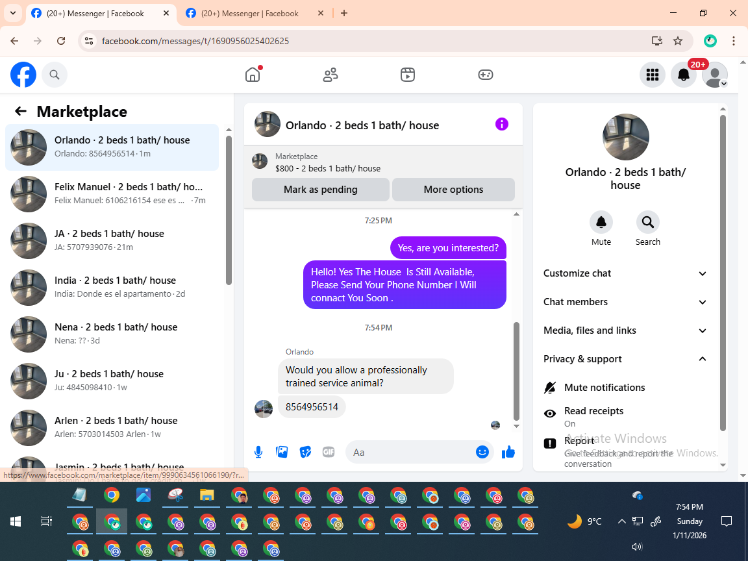Open the Windows notification center
The width and height of the screenshot is (748, 561).
[x=727, y=521]
